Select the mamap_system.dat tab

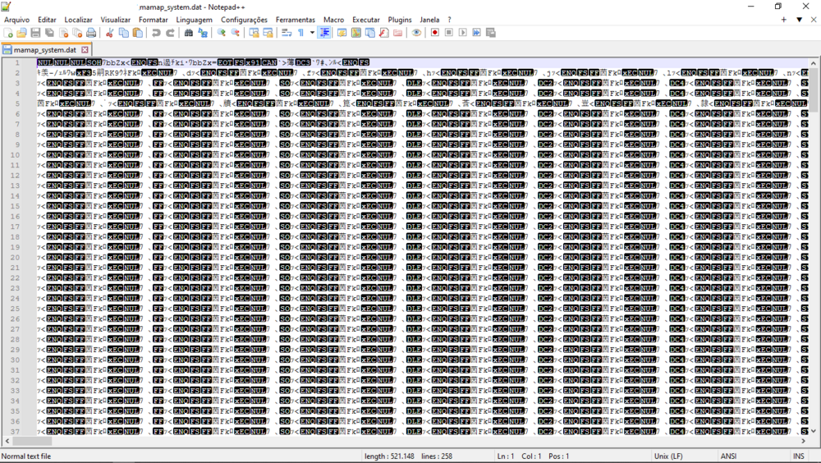point(44,50)
